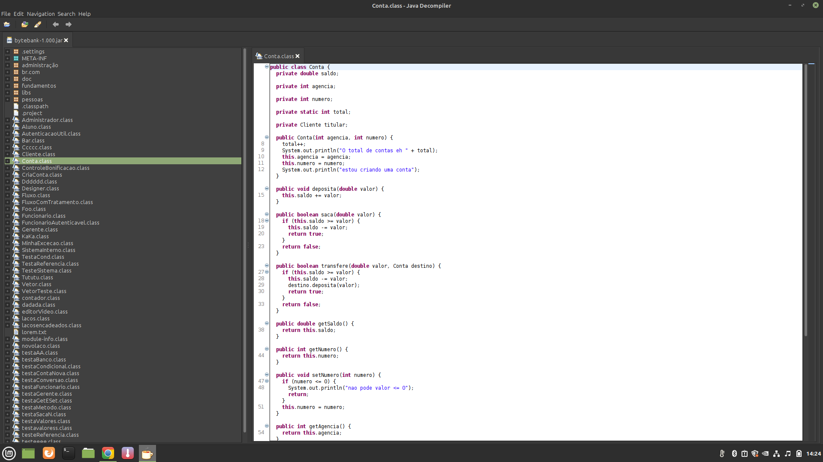823x462 pixels.
Task: Click the doc package icon
Action: tap(16, 79)
